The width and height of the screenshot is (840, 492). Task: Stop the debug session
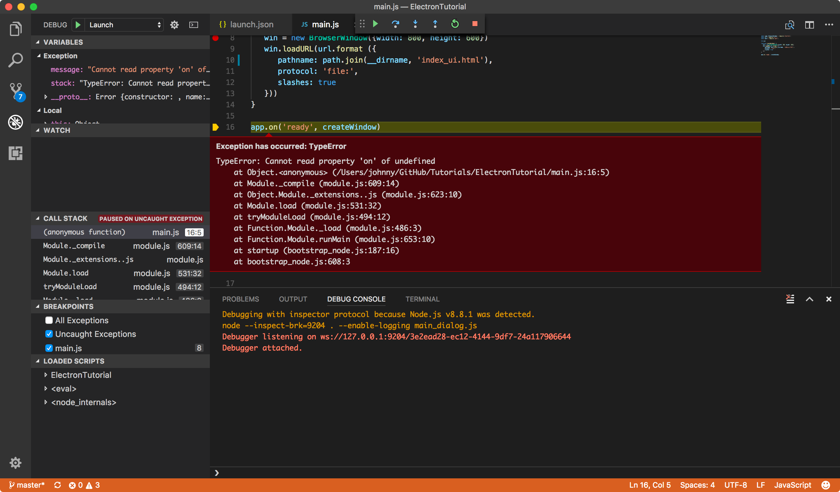pyautogui.click(x=475, y=24)
